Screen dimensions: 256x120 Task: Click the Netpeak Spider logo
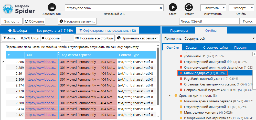19,9
